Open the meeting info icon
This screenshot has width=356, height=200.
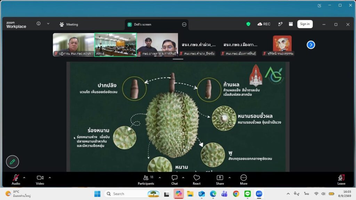(x=39, y=24)
